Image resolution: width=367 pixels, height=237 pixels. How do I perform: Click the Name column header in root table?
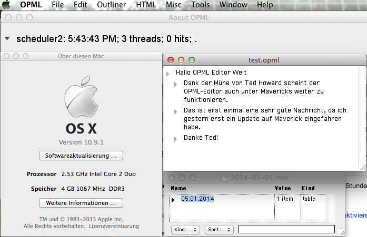(x=178, y=188)
